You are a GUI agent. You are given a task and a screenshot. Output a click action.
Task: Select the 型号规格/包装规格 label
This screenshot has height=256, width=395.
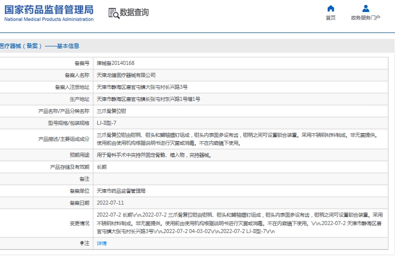[x=69, y=123]
